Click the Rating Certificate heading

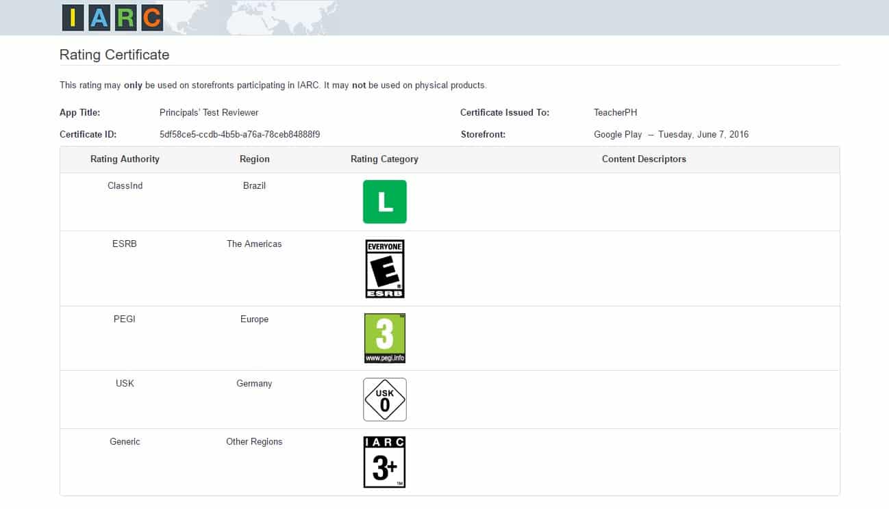point(114,55)
